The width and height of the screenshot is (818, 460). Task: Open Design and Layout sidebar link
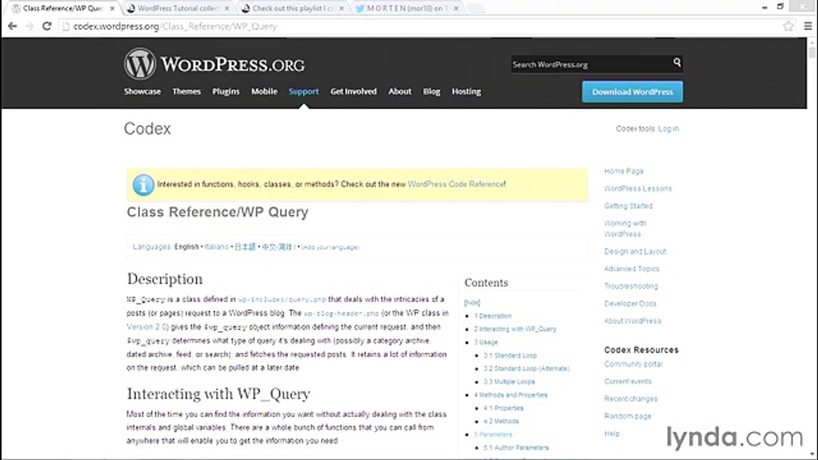[635, 252]
